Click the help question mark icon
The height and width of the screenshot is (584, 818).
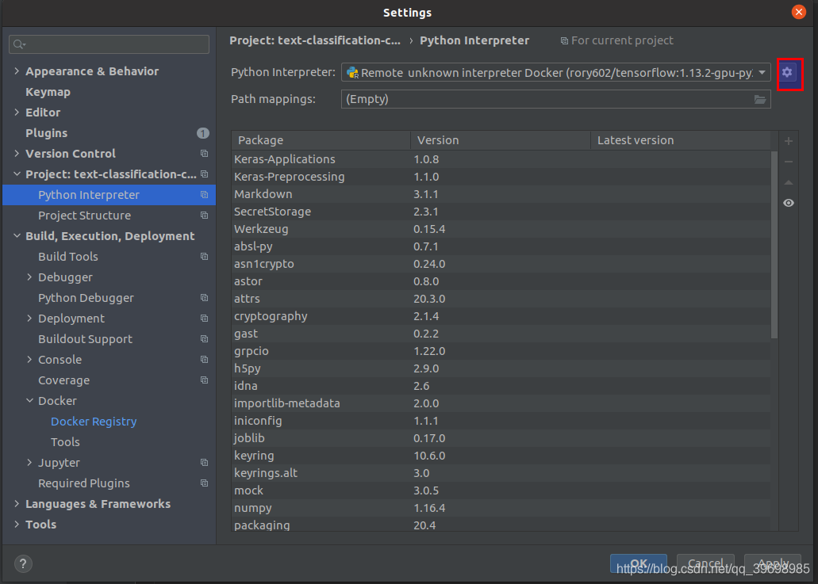pyautogui.click(x=24, y=564)
